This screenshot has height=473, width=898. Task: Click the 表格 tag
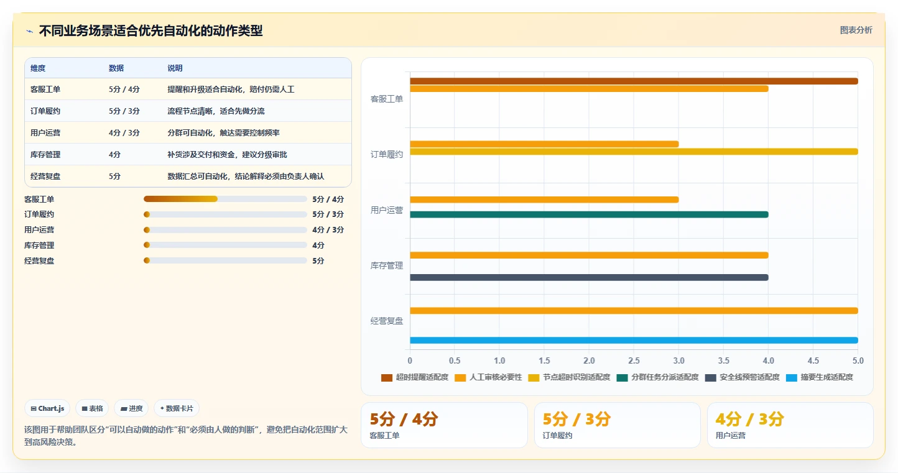pyautogui.click(x=92, y=408)
